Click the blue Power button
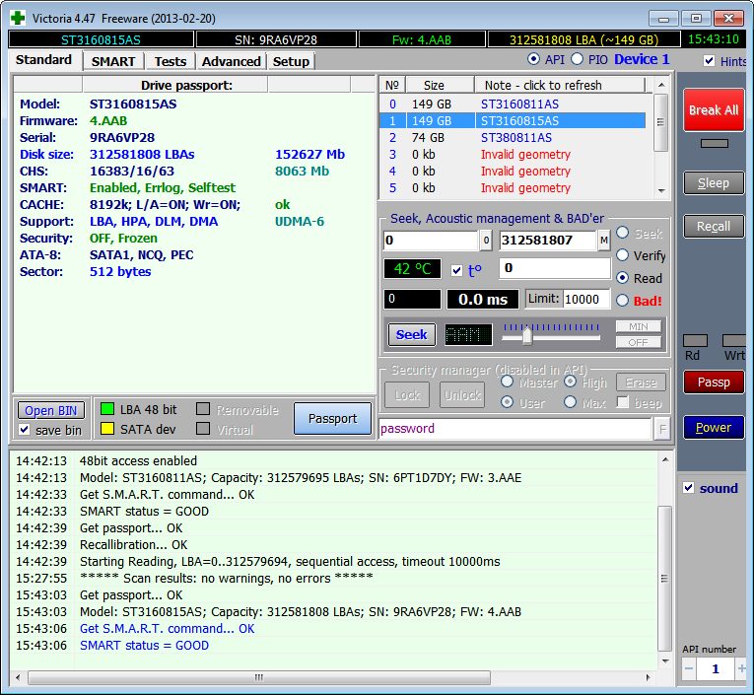The width and height of the screenshot is (754, 695). (x=714, y=427)
